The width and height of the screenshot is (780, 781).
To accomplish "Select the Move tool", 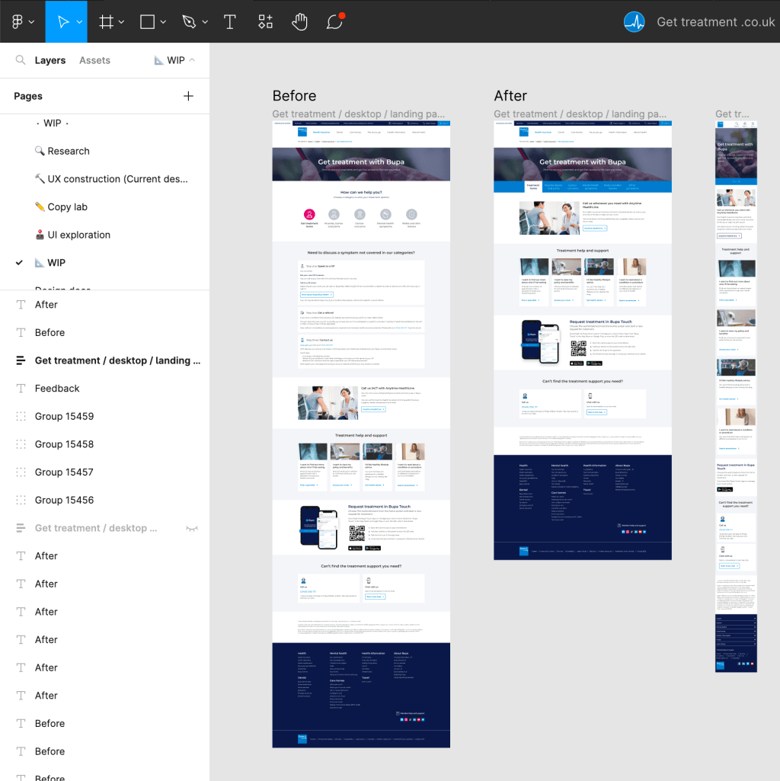I will pyautogui.click(x=62, y=21).
